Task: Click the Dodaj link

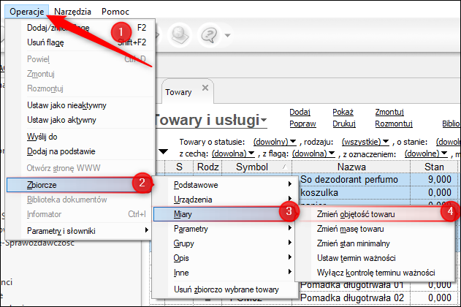Action: (x=300, y=112)
